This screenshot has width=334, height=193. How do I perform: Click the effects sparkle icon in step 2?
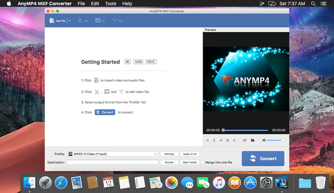[x=121, y=92]
